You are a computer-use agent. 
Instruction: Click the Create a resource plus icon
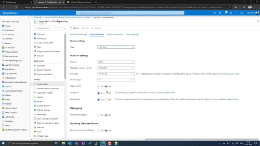3,21
